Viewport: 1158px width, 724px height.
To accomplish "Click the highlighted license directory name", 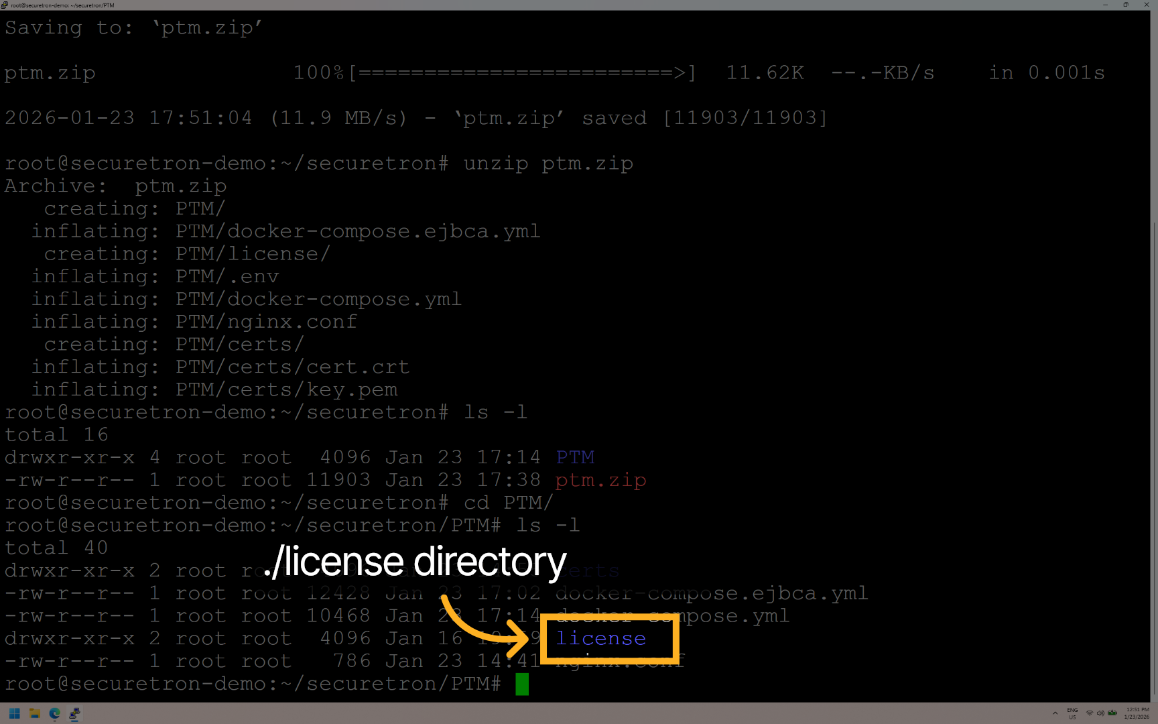I will pos(600,638).
